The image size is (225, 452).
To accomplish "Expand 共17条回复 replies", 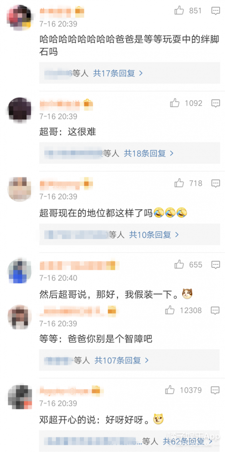I will (x=118, y=73).
